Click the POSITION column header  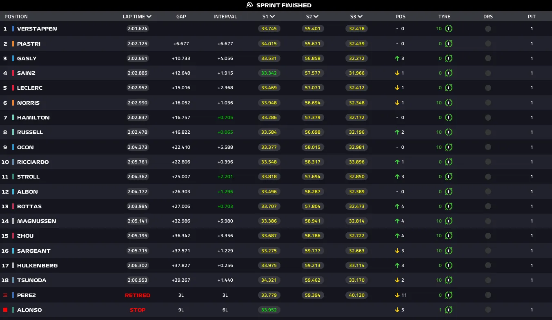[x=16, y=17]
